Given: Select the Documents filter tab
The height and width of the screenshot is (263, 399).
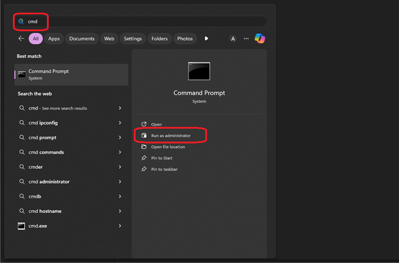Looking at the screenshot, I should click(x=82, y=38).
